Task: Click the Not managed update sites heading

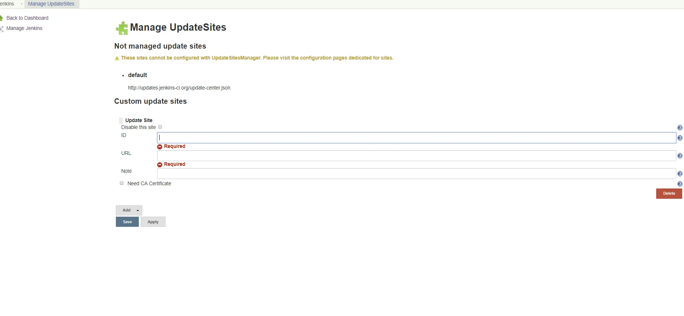Action: (x=160, y=46)
